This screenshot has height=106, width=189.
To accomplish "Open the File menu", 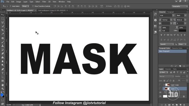I will coord(8,2).
